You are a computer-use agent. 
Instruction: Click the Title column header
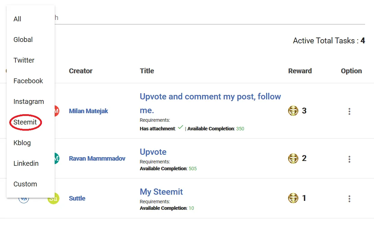(147, 71)
